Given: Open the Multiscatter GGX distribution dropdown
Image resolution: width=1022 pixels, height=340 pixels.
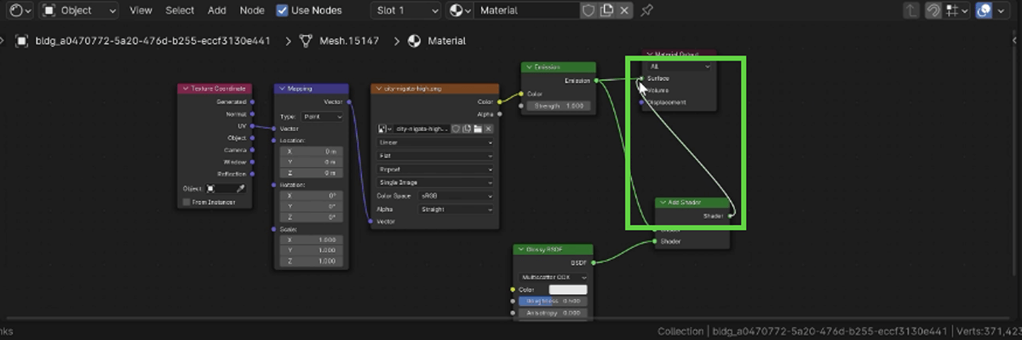Looking at the screenshot, I should tap(554, 277).
